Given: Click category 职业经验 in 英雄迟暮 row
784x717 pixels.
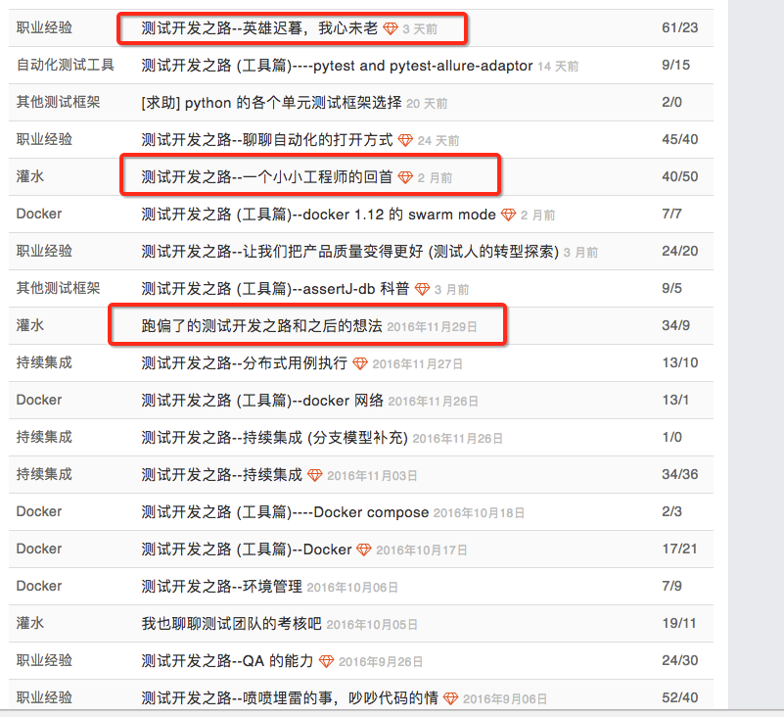Looking at the screenshot, I should tap(44, 27).
